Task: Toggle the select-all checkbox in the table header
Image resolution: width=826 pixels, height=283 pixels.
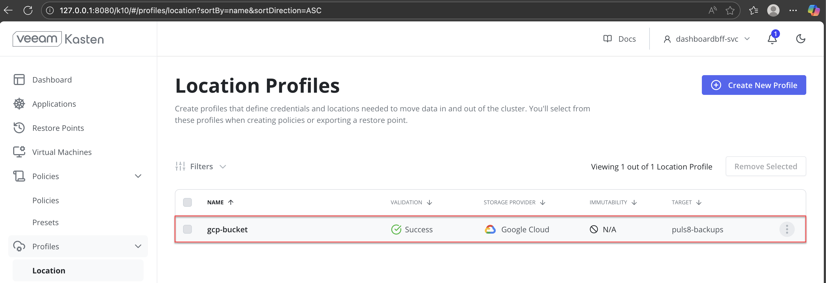Action: click(x=187, y=202)
